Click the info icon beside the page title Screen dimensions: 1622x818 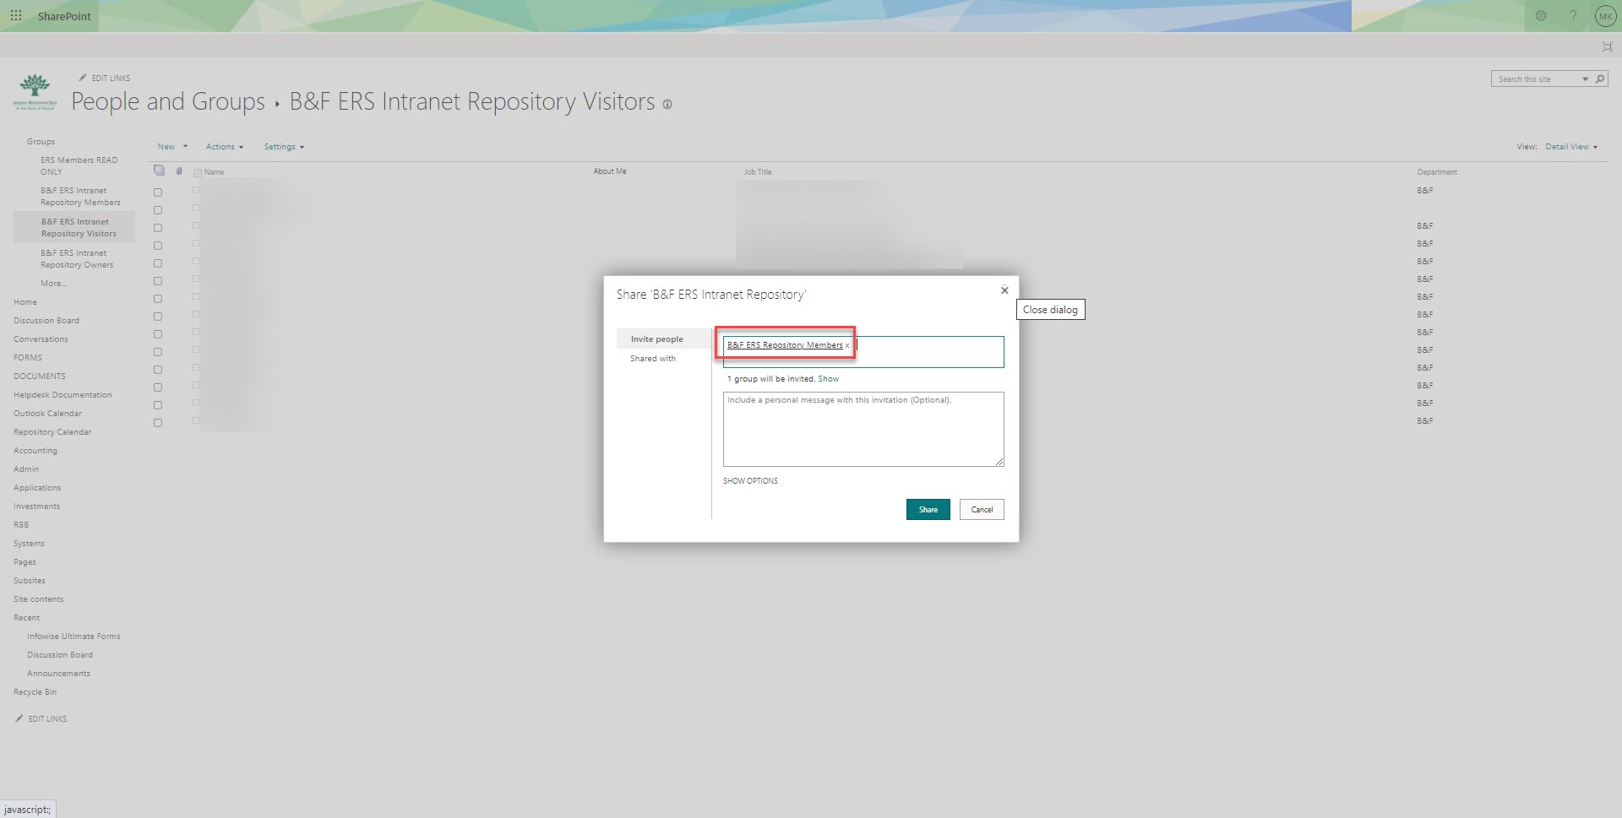click(x=668, y=104)
